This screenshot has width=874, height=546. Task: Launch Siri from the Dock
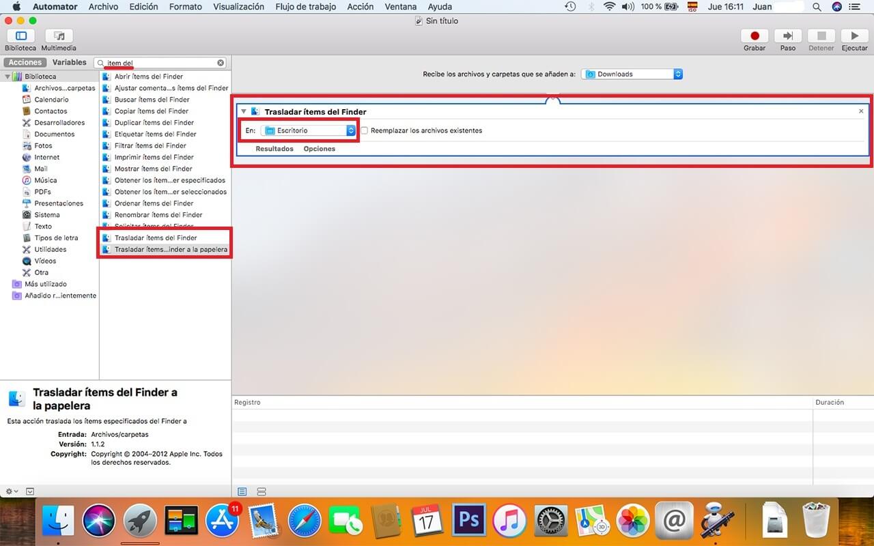[99, 521]
